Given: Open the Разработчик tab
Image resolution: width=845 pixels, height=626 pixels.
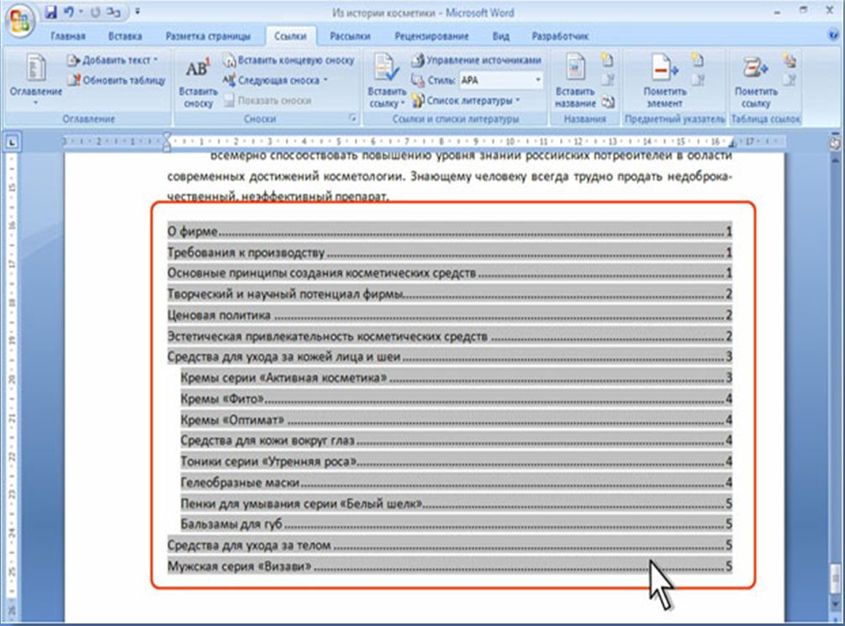Looking at the screenshot, I should [x=561, y=36].
